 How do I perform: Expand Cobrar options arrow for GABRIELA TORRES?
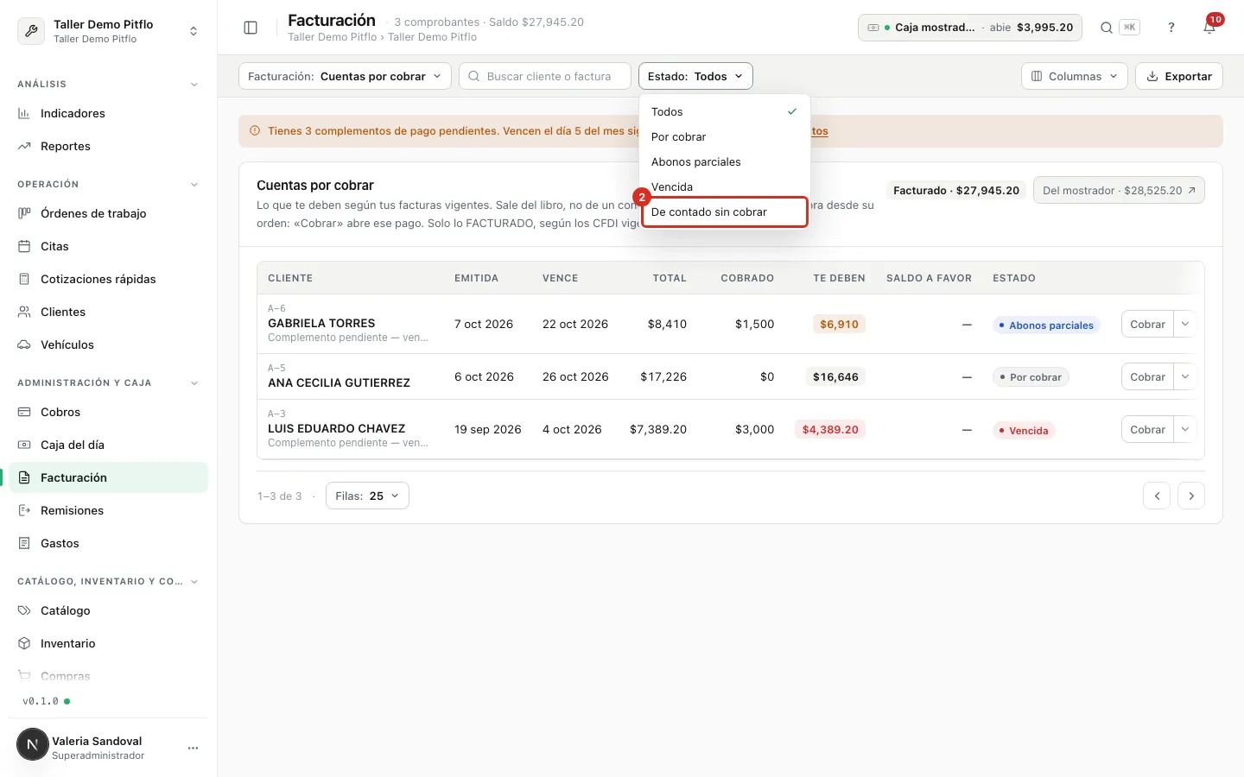(1185, 325)
